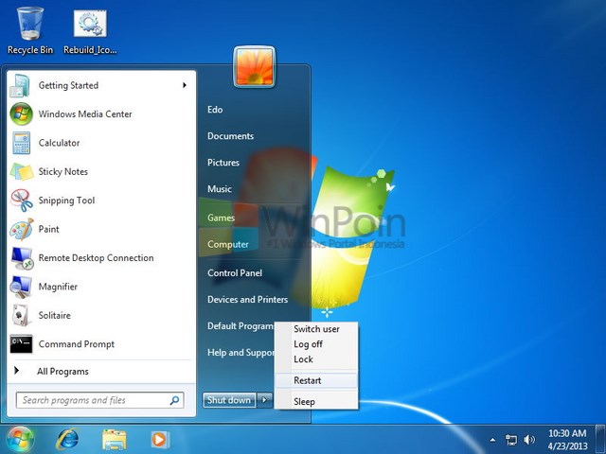The height and width of the screenshot is (454, 606).
Task: Open the shutdown options arrow
Action: click(x=264, y=400)
